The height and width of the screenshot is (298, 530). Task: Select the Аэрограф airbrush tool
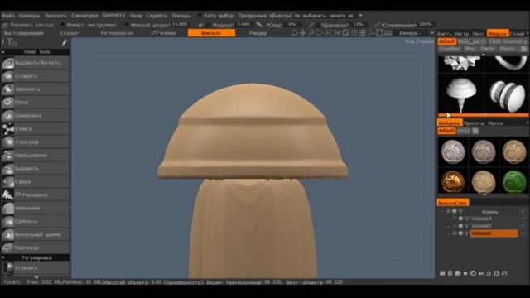[35, 142]
